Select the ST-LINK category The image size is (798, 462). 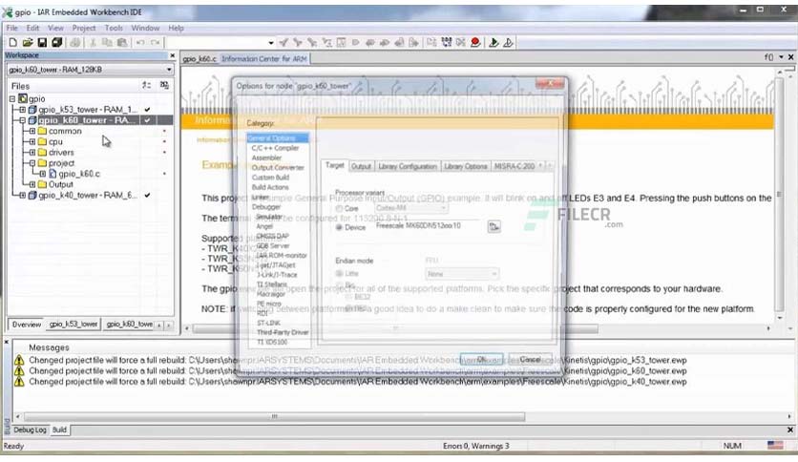pos(269,323)
